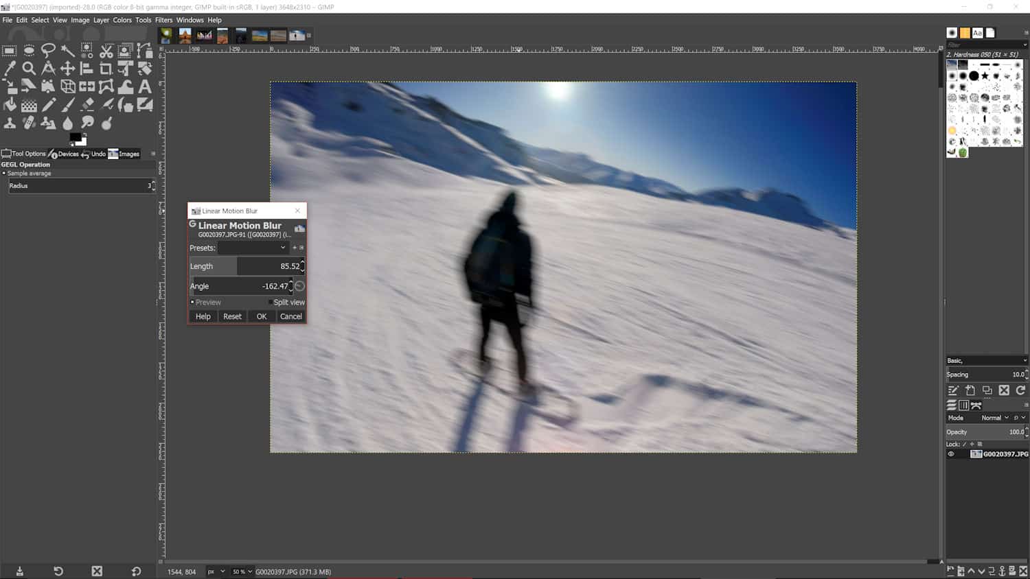
Task: Select the Flip tool
Action: click(87, 86)
